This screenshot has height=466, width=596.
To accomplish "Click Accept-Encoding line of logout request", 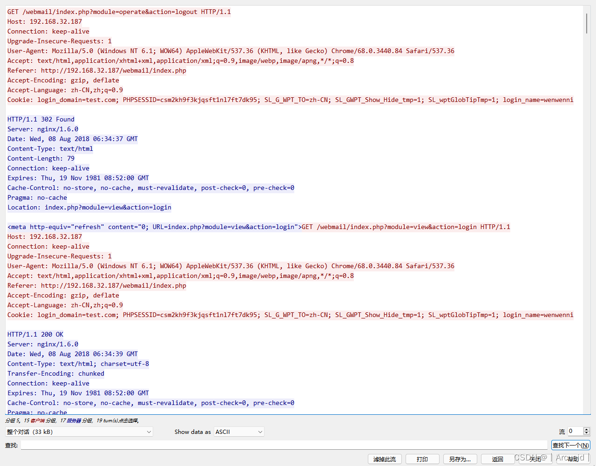I will [63, 80].
